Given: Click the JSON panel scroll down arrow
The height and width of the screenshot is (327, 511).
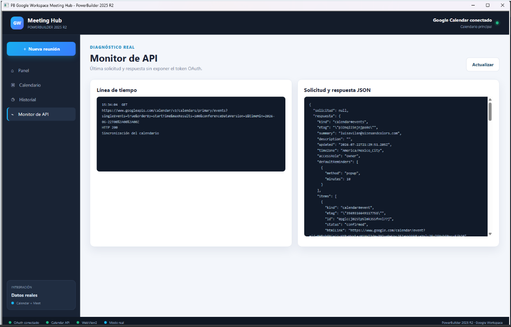Looking at the screenshot, I should click(490, 234).
